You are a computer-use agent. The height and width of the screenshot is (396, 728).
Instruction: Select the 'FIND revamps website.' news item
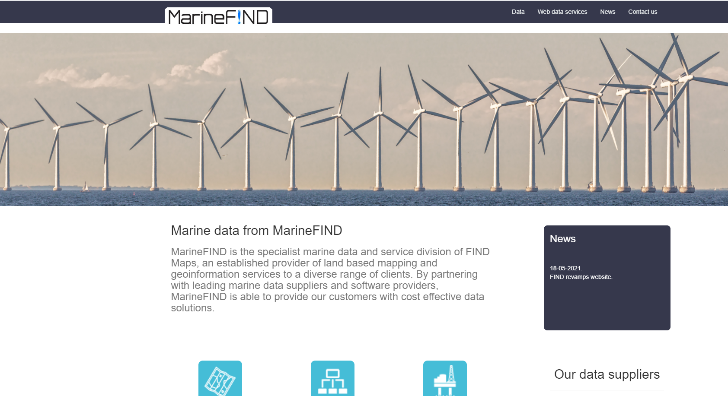point(581,277)
